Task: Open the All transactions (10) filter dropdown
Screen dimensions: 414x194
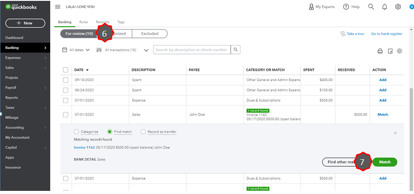Action: tap(122, 50)
